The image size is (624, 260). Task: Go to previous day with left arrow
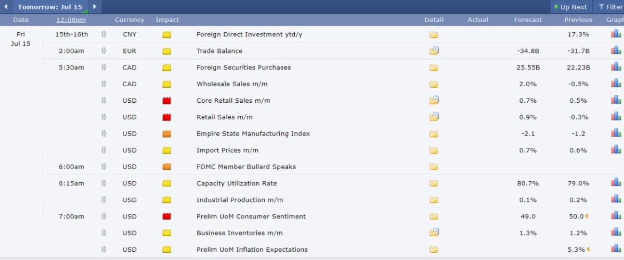[6, 7]
